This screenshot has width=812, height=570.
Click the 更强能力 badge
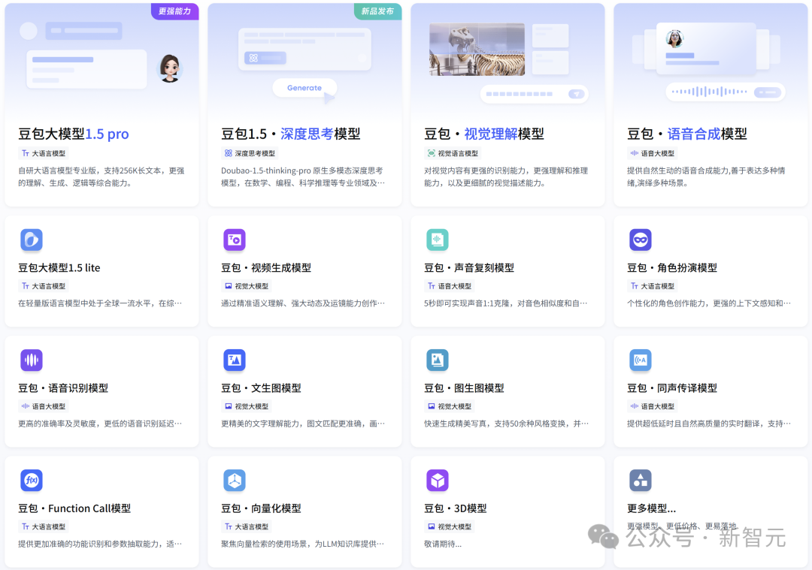(x=174, y=12)
